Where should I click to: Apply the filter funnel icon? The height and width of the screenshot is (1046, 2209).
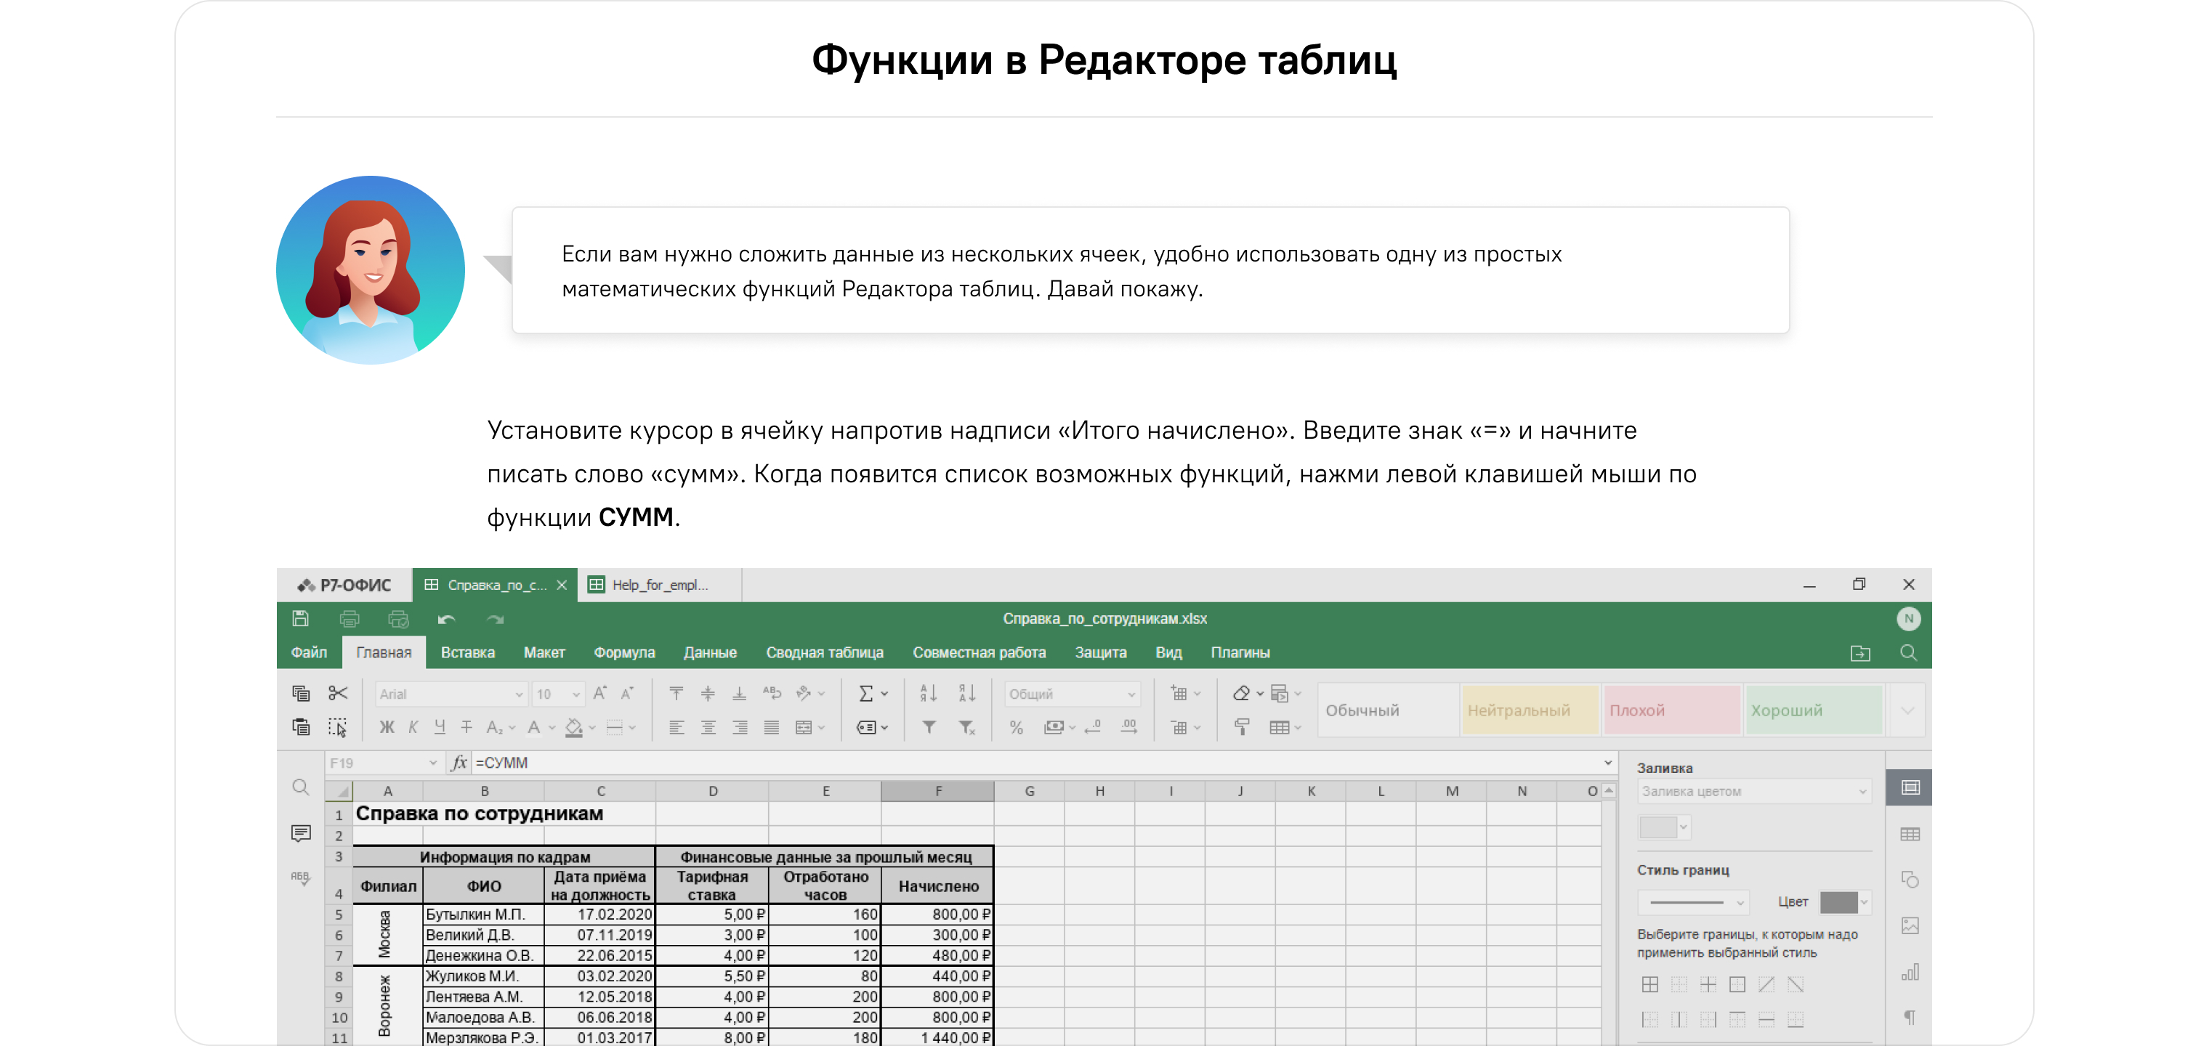929,727
